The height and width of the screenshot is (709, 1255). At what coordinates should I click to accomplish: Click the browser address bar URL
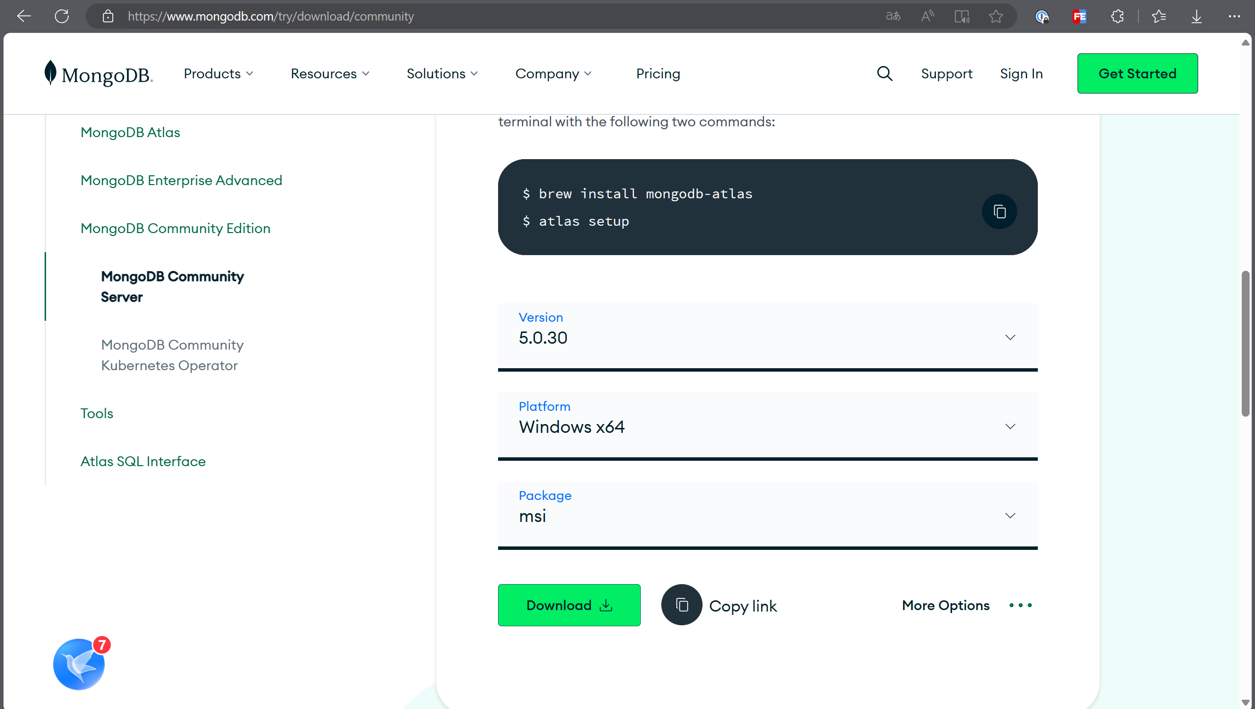click(x=271, y=16)
